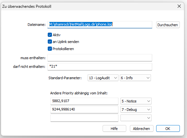The height and width of the screenshot is (138, 187).
Task: Click the an Uplink senden label
Action: [x=66, y=42]
